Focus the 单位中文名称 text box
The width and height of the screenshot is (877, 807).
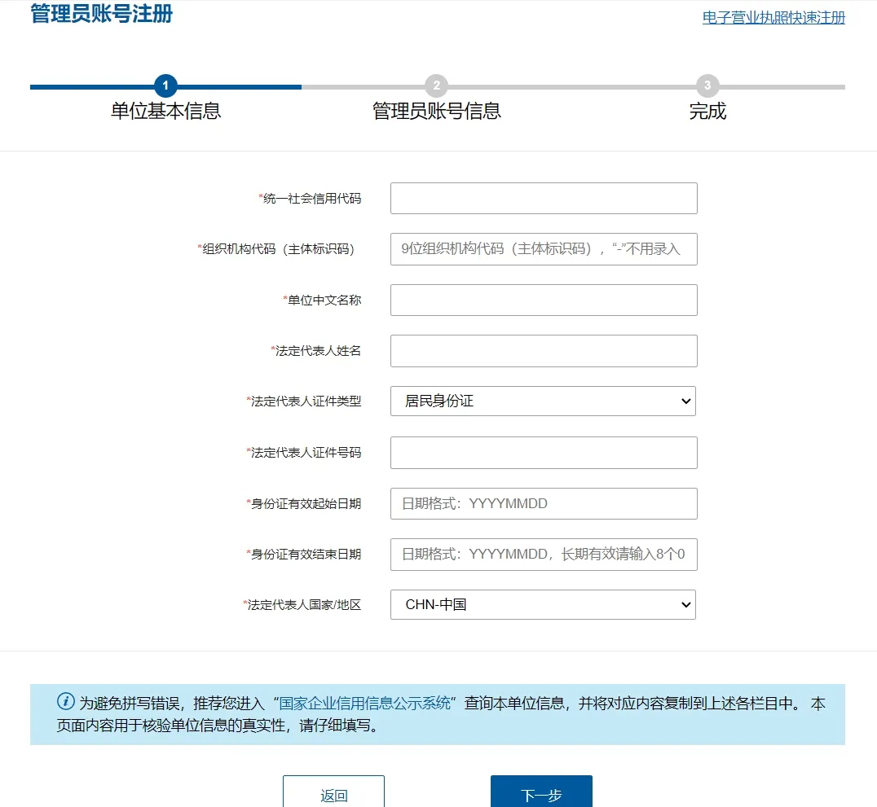click(x=544, y=300)
